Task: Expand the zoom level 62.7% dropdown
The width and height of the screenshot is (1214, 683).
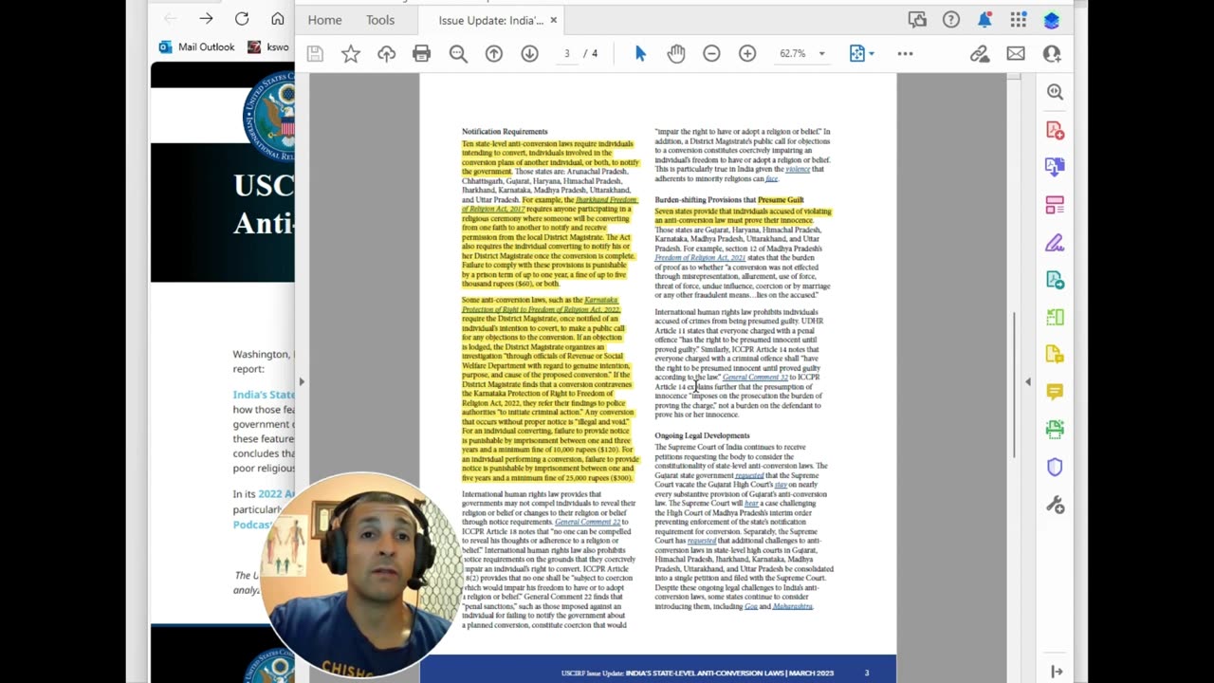Action: click(x=821, y=54)
